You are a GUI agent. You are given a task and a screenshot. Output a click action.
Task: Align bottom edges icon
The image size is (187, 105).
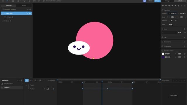coord(178,6)
